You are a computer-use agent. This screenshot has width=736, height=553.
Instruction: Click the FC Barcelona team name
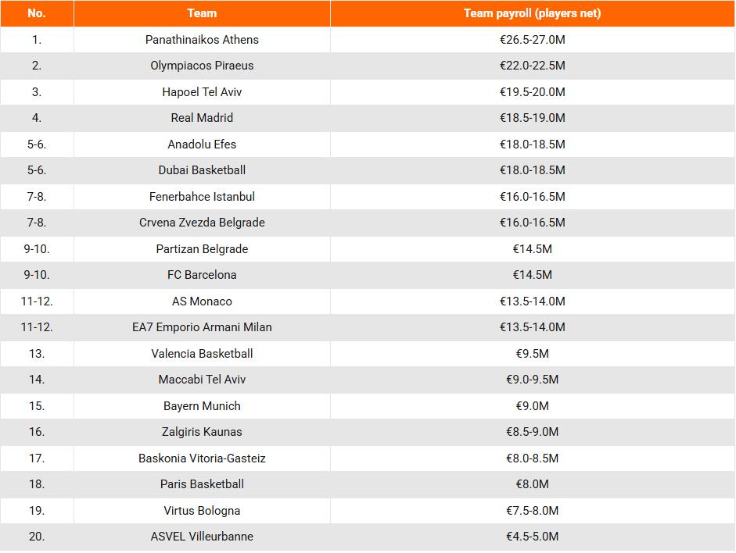(x=202, y=275)
